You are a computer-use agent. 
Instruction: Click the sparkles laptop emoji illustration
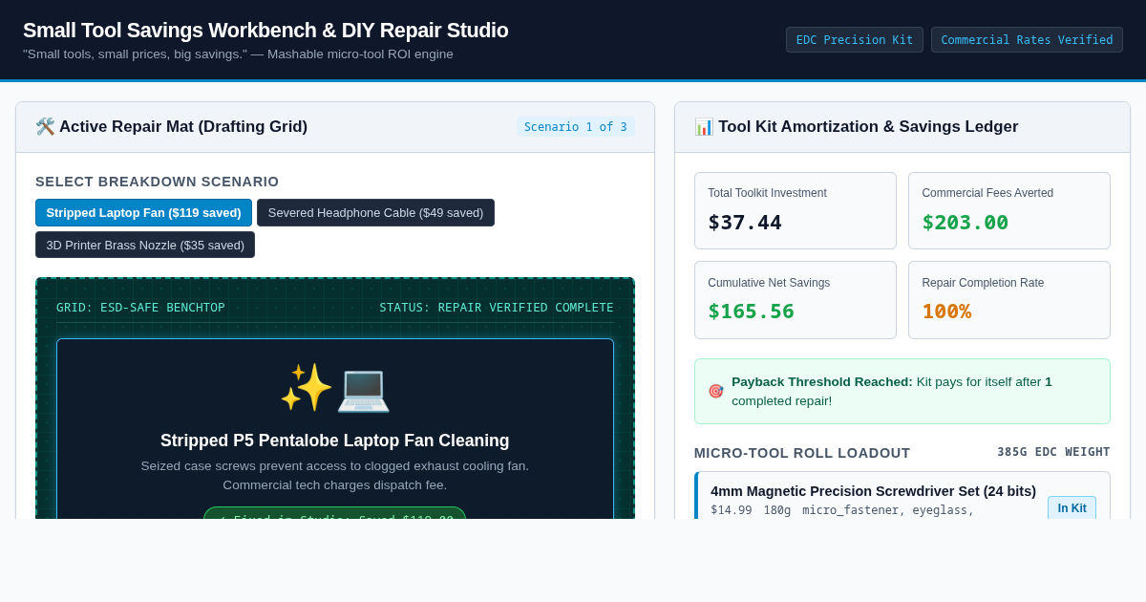point(334,388)
